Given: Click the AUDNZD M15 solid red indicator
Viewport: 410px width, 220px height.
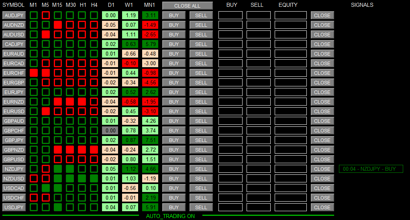Looking at the screenshot, I should coord(58,25).
